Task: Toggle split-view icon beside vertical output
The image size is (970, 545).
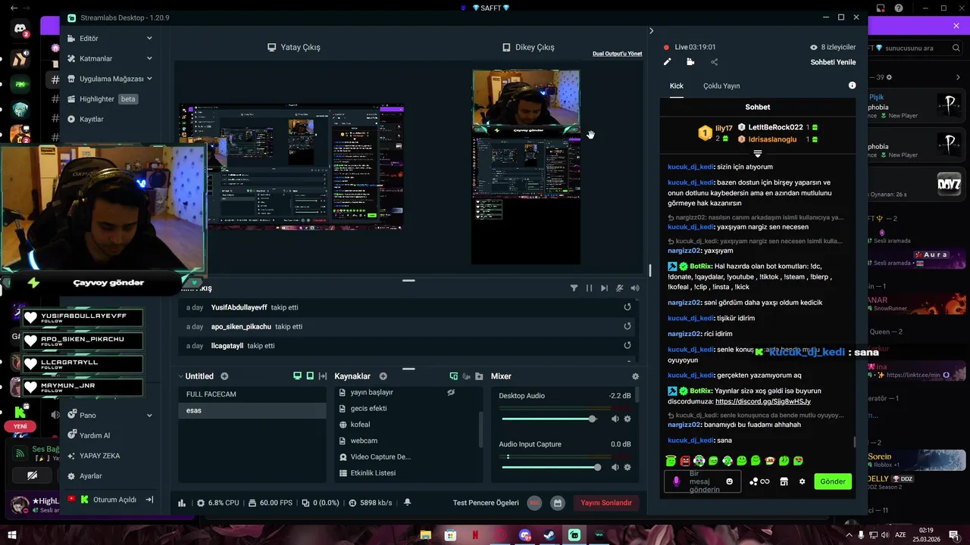Action: pos(322,376)
